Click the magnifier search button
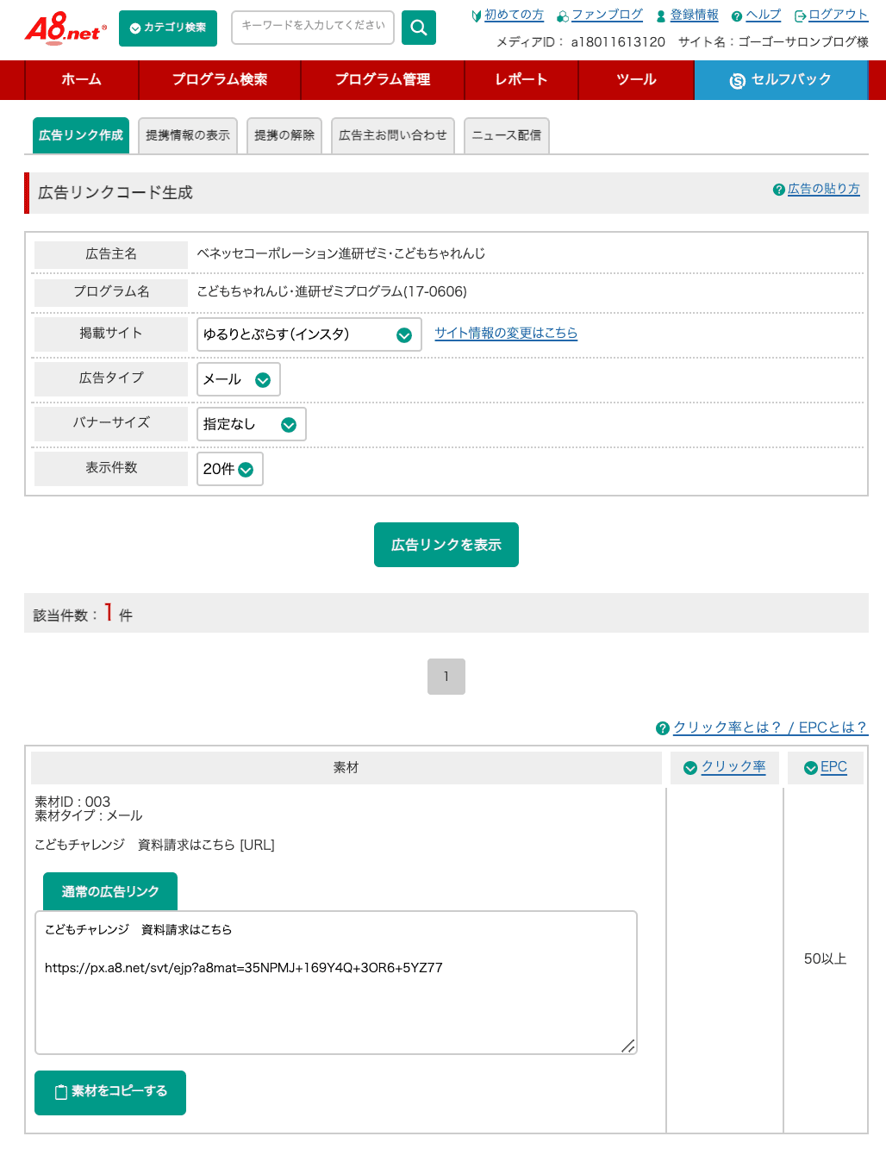Screen dimensions: 886x1155 (419, 28)
